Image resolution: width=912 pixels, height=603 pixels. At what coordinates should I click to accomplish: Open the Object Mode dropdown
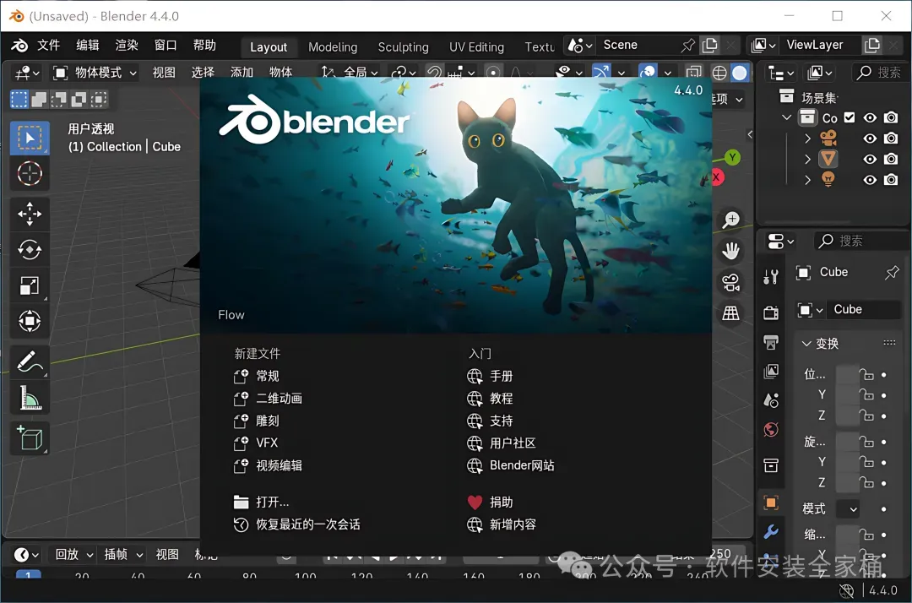[96, 73]
